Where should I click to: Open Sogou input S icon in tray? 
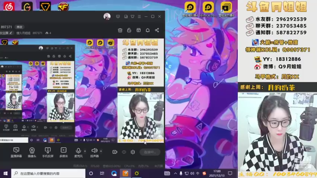(204, 173)
